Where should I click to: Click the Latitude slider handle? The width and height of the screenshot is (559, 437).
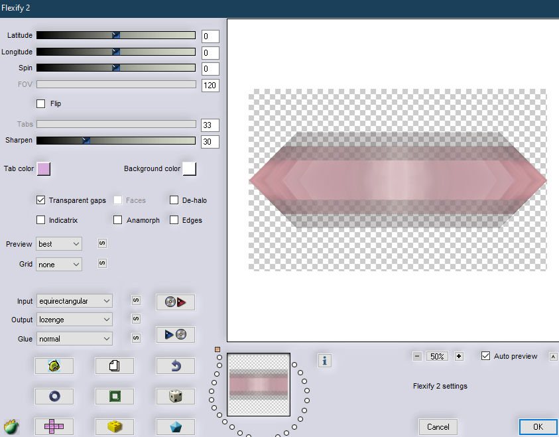(x=116, y=35)
